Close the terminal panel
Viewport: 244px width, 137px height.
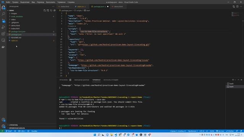click(241, 80)
